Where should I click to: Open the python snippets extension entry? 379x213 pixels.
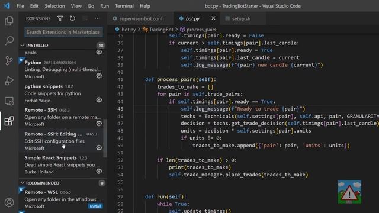pos(63,93)
